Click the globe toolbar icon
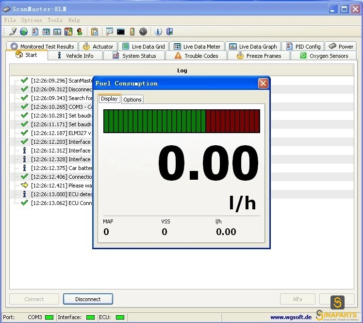This screenshot has height=323, width=363. 24,32
